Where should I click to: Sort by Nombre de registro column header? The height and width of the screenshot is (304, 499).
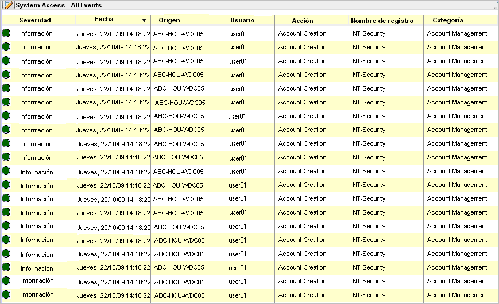[382, 20]
